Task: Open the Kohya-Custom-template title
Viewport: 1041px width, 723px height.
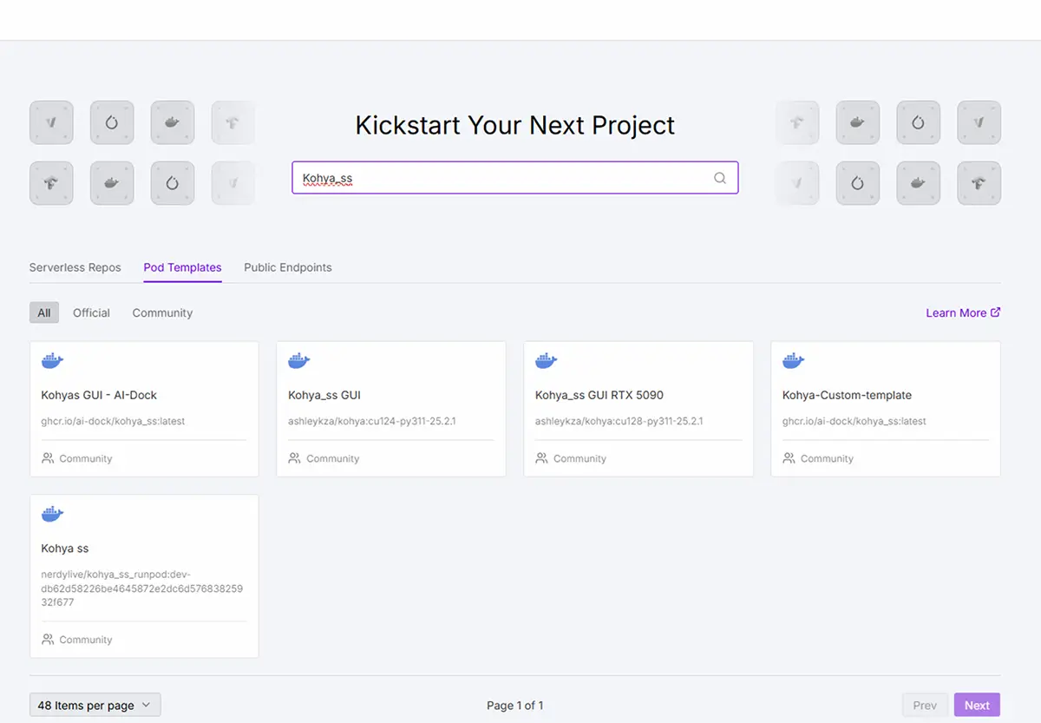Action: click(847, 395)
